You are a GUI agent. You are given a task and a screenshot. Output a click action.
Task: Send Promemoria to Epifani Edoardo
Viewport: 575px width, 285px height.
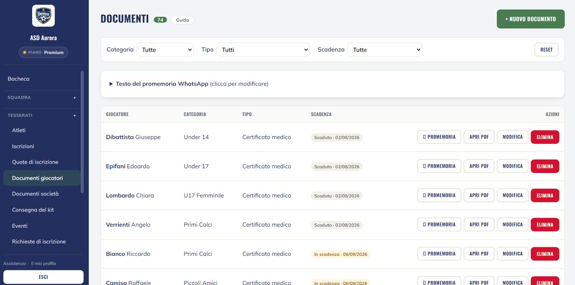(439, 166)
